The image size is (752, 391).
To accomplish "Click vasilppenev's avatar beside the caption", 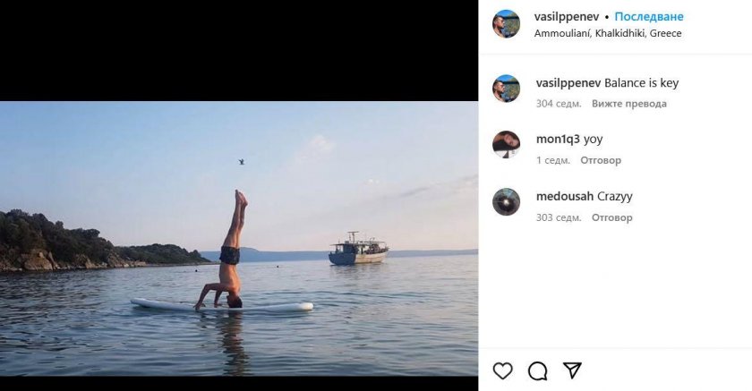I will 506,89.
